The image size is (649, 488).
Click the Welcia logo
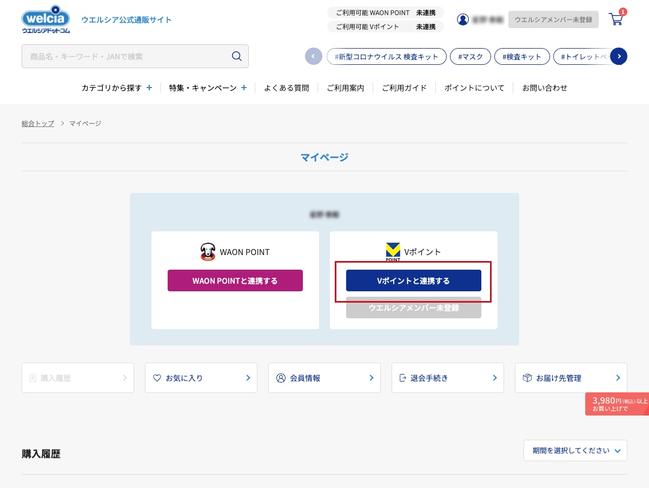46,21
